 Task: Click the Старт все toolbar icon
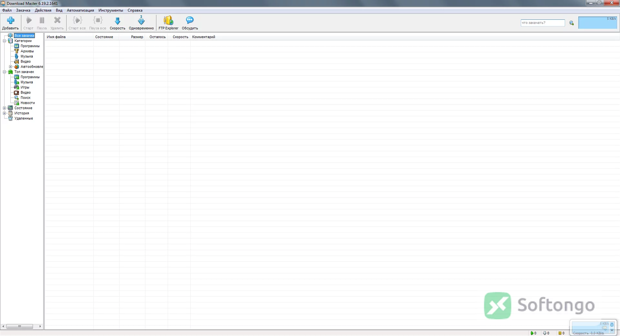(x=77, y=20)
